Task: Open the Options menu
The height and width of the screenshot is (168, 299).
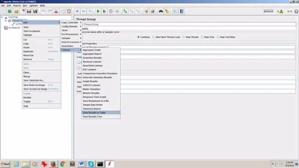Action: [34, 6]
